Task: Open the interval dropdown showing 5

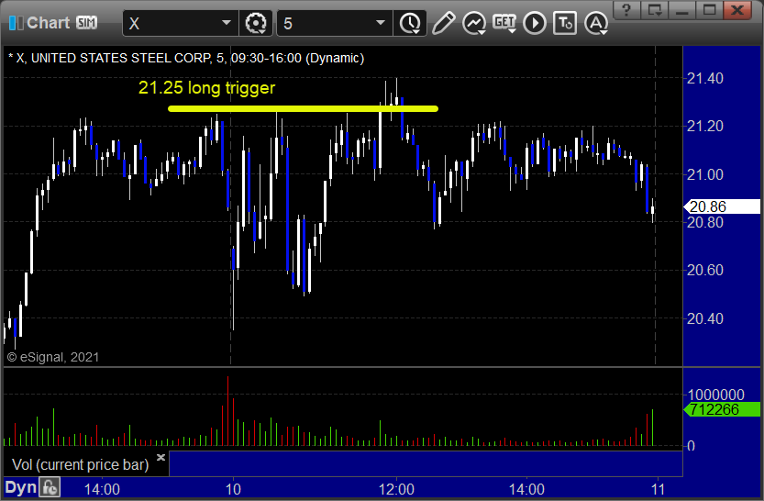Action: [334, 23]
